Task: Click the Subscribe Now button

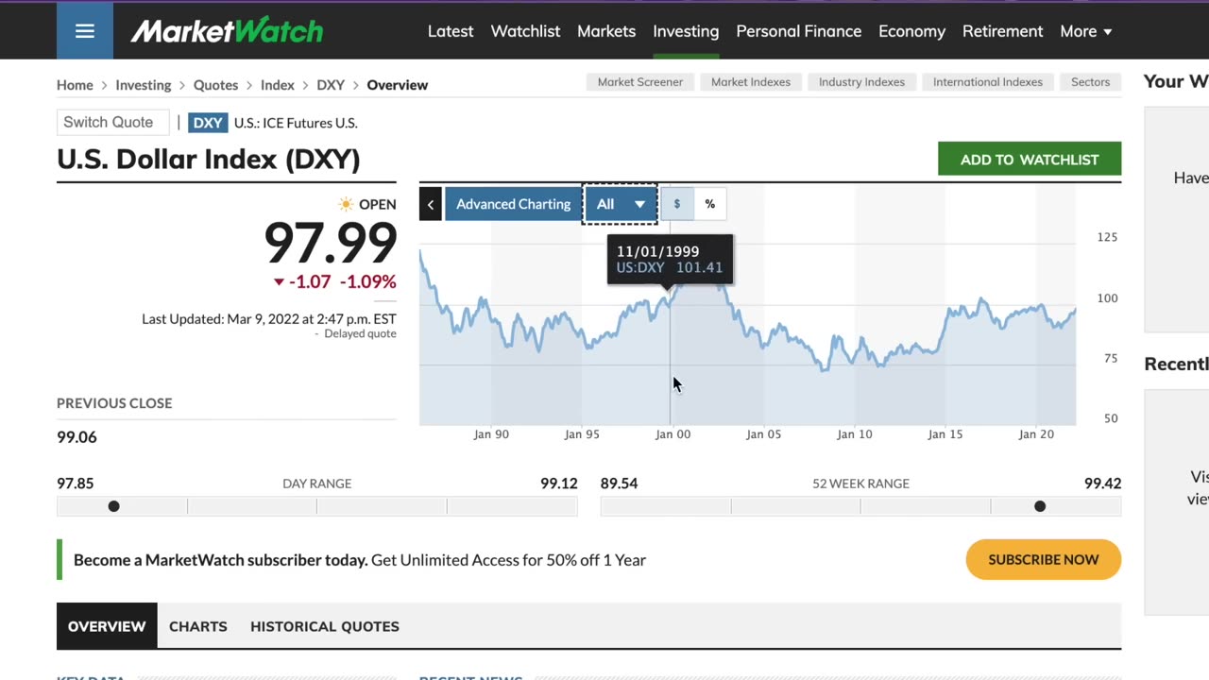Action: [x=1044, y=560]
